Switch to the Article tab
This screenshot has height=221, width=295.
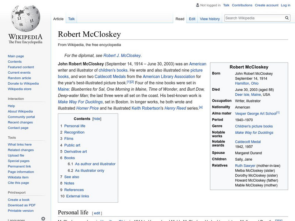[x=58, y=19]
